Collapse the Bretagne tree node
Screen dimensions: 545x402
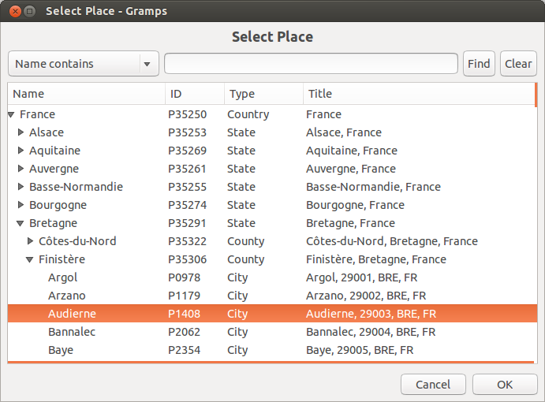click(21, 223)
